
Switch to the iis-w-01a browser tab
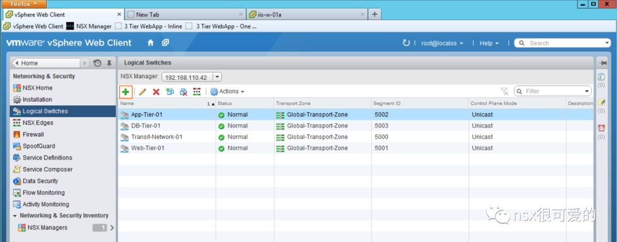point(307,14)
